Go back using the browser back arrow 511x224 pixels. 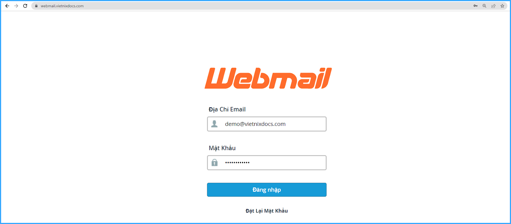tap(7, 6)
